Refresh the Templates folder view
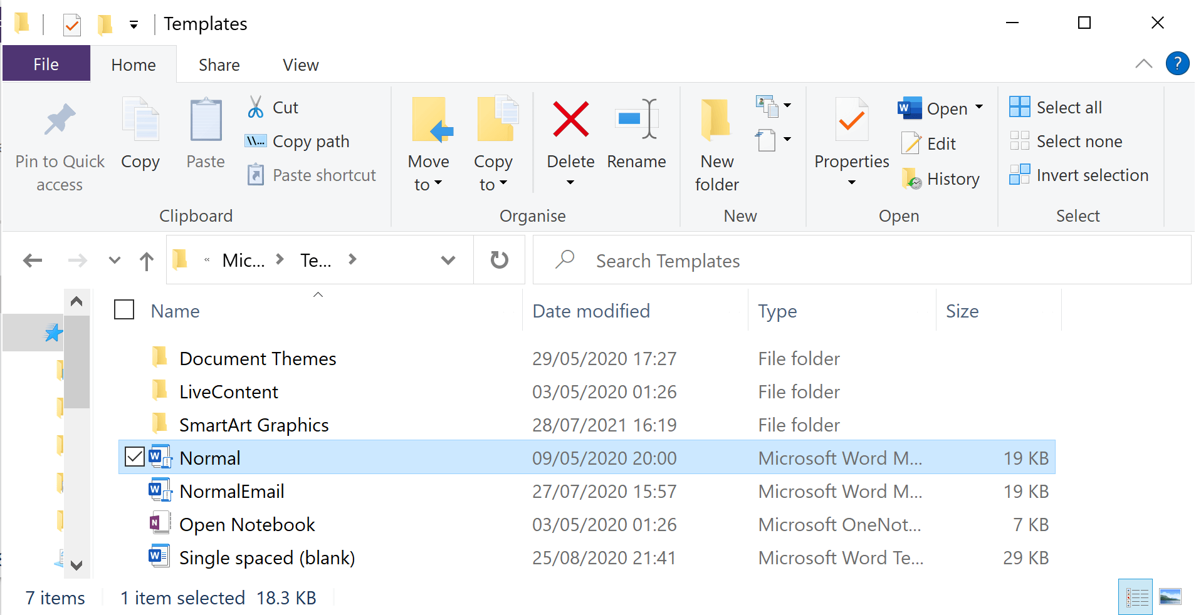The image size is (1196, 615). (x=498, y=259)
